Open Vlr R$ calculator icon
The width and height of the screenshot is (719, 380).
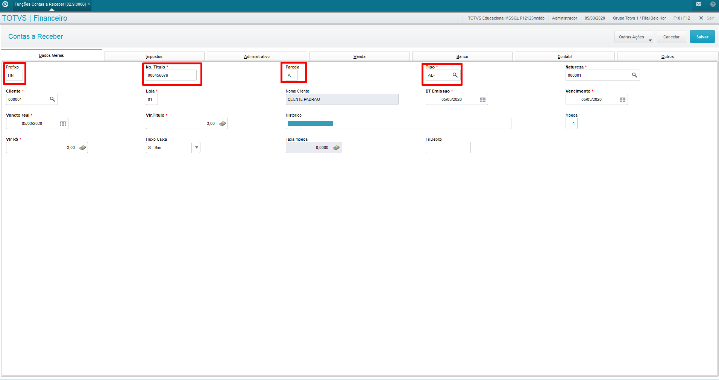pyautogui.click(x=83, y=147)
